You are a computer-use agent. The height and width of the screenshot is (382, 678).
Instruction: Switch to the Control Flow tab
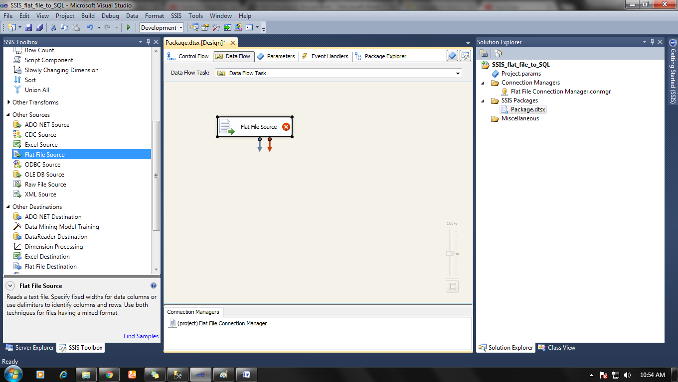coord(188,56)
